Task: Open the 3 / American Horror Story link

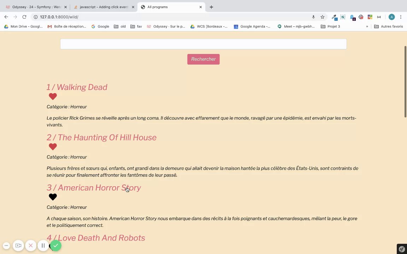Action: click(94, 188)
